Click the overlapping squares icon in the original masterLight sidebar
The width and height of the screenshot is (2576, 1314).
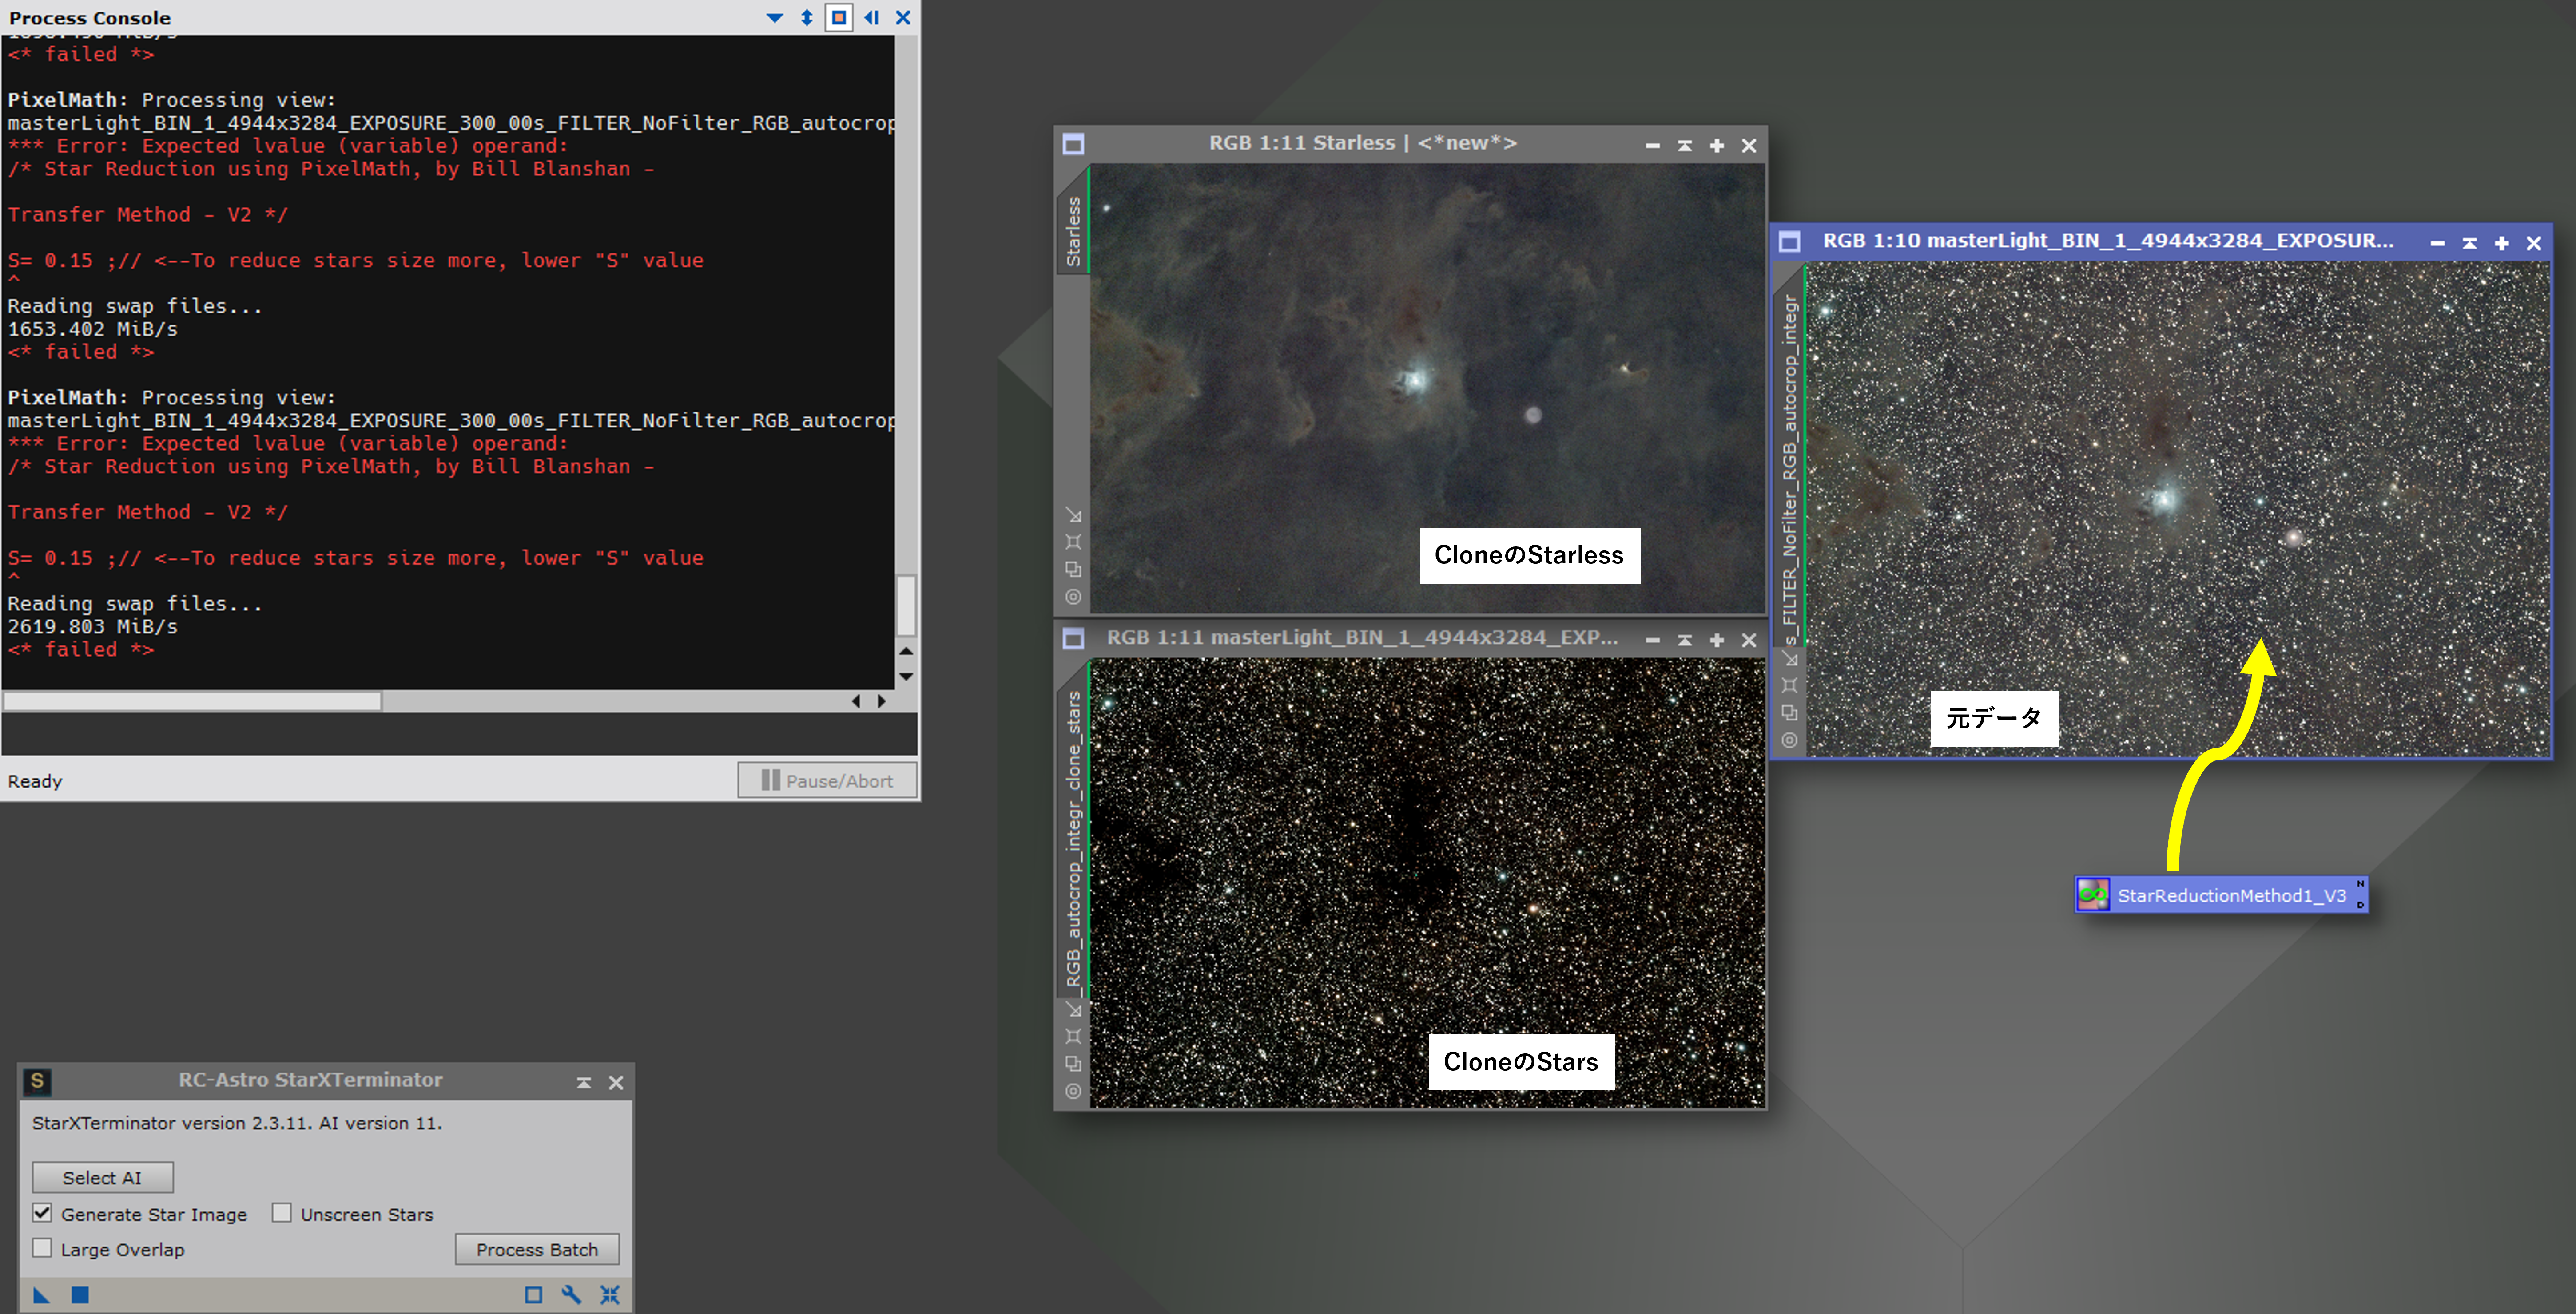(x=1790, y=712)
